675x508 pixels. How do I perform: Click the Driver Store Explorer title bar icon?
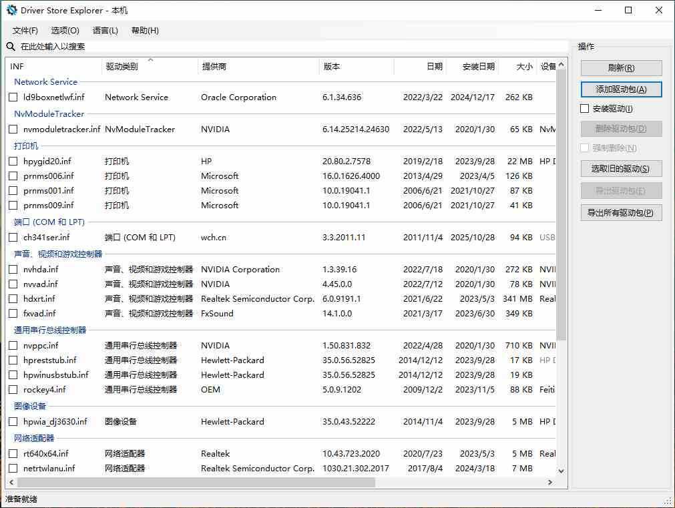[x=9, y=10]
